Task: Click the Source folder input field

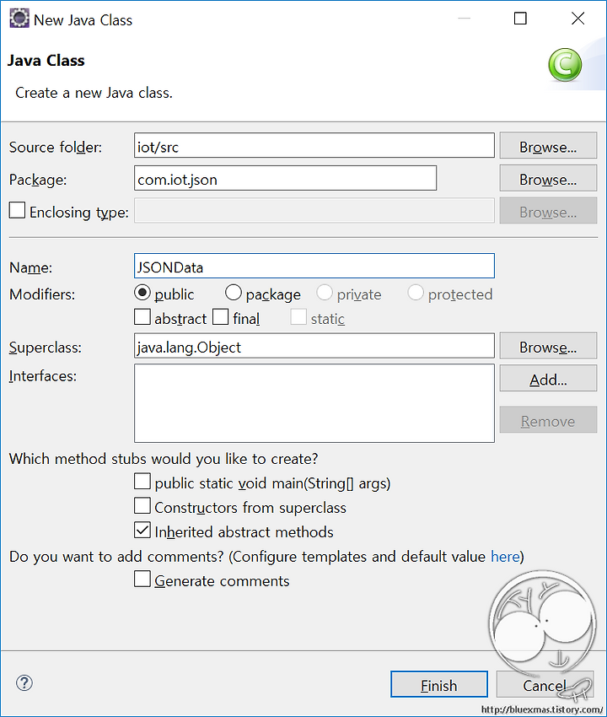Action: click(x=314, y=145)
